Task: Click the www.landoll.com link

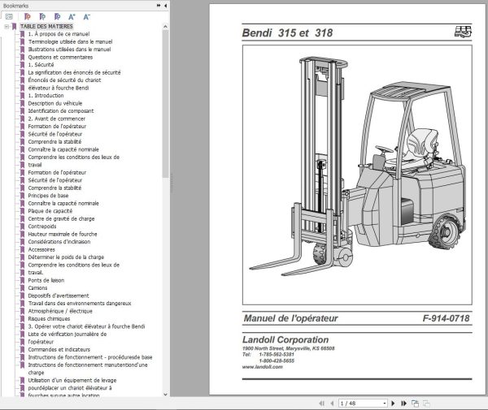Action: pyautogui.click(x=263, y=367)
